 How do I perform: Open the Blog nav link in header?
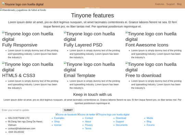click(179, 4)
